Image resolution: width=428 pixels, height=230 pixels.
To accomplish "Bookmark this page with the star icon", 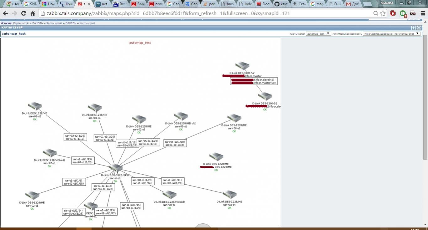I will [x=383, y=13].
